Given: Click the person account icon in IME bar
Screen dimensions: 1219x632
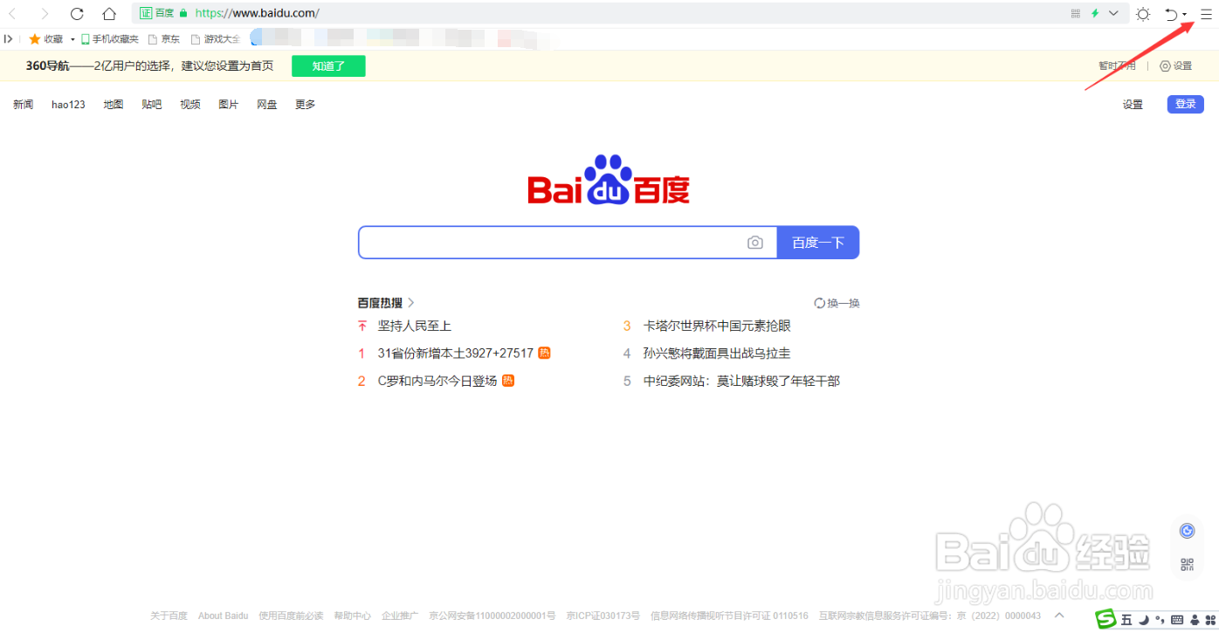Looking at the screenshot, I should [1195, 621].
